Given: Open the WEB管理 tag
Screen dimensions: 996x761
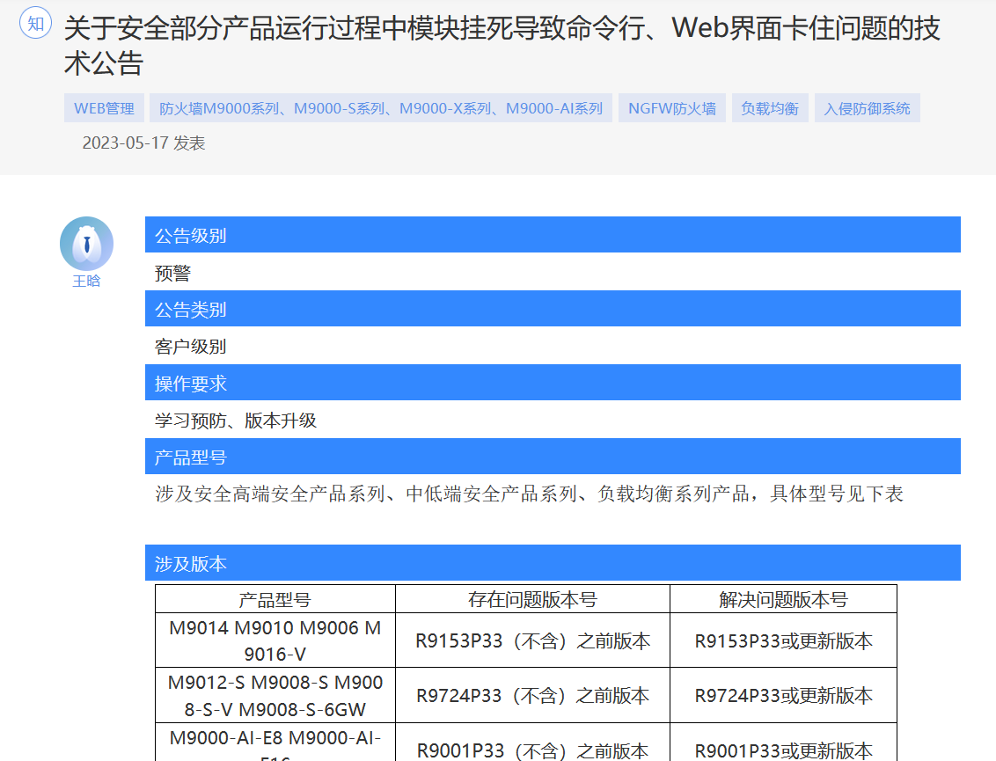Looking at the screenshot, I should 104,108.
